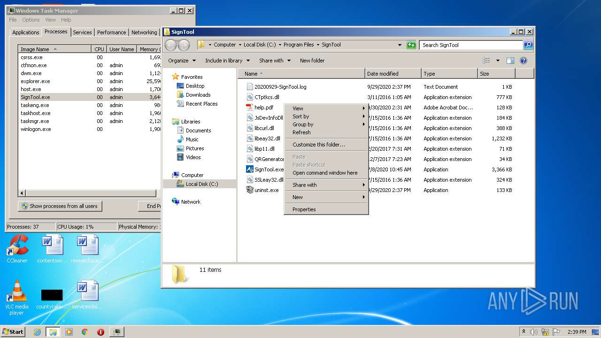Select the uninst.exe file icon
Screen dimensions: 601x338
250,190
